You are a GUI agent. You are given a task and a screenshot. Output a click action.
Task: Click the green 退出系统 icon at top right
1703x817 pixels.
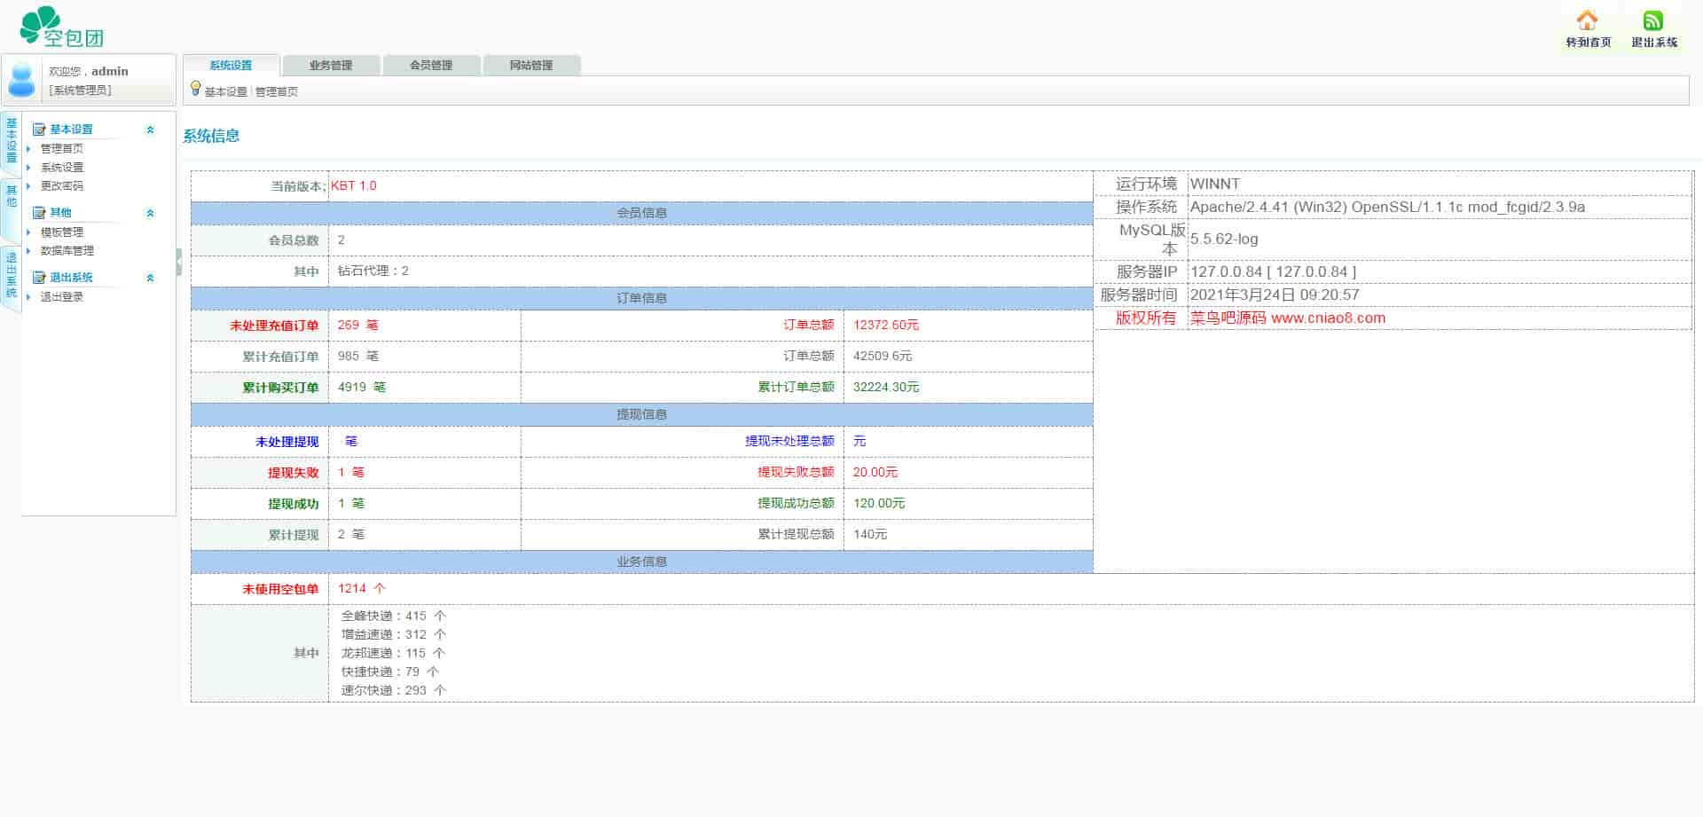pyautogui.click(x=1652, y=20)
